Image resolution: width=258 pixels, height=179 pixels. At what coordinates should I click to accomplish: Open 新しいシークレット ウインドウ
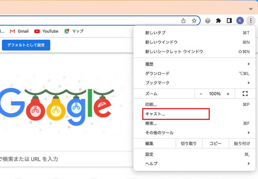tap(194, 52)
